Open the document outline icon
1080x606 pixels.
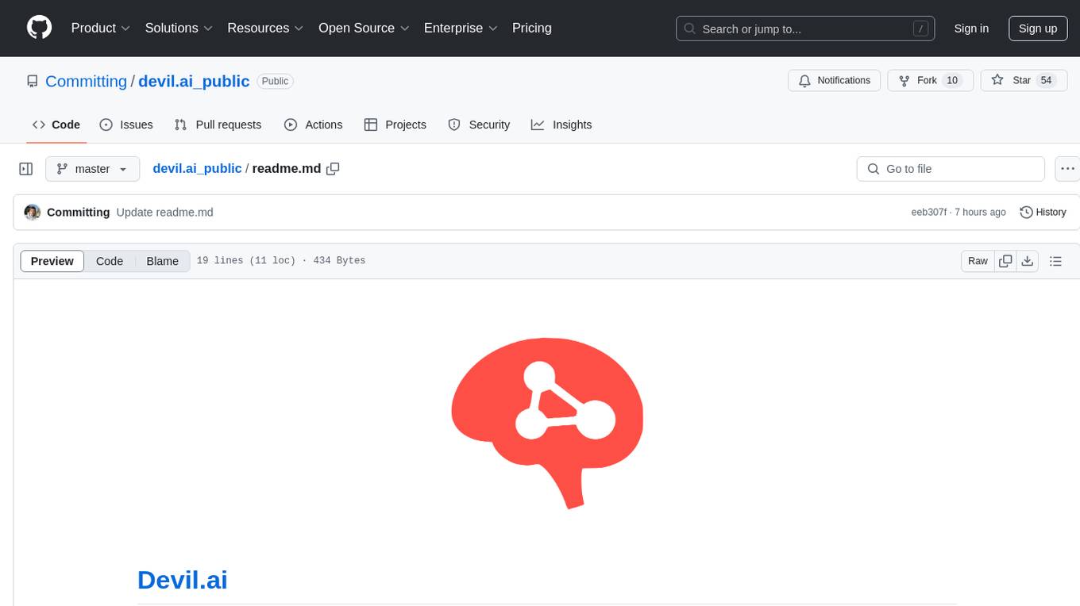(1055, 261)
